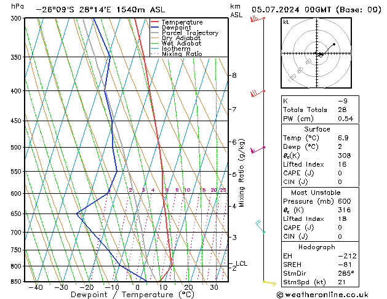Click the 500 hPa pressure axis label
387x299 pixels.
pos(16,147)
